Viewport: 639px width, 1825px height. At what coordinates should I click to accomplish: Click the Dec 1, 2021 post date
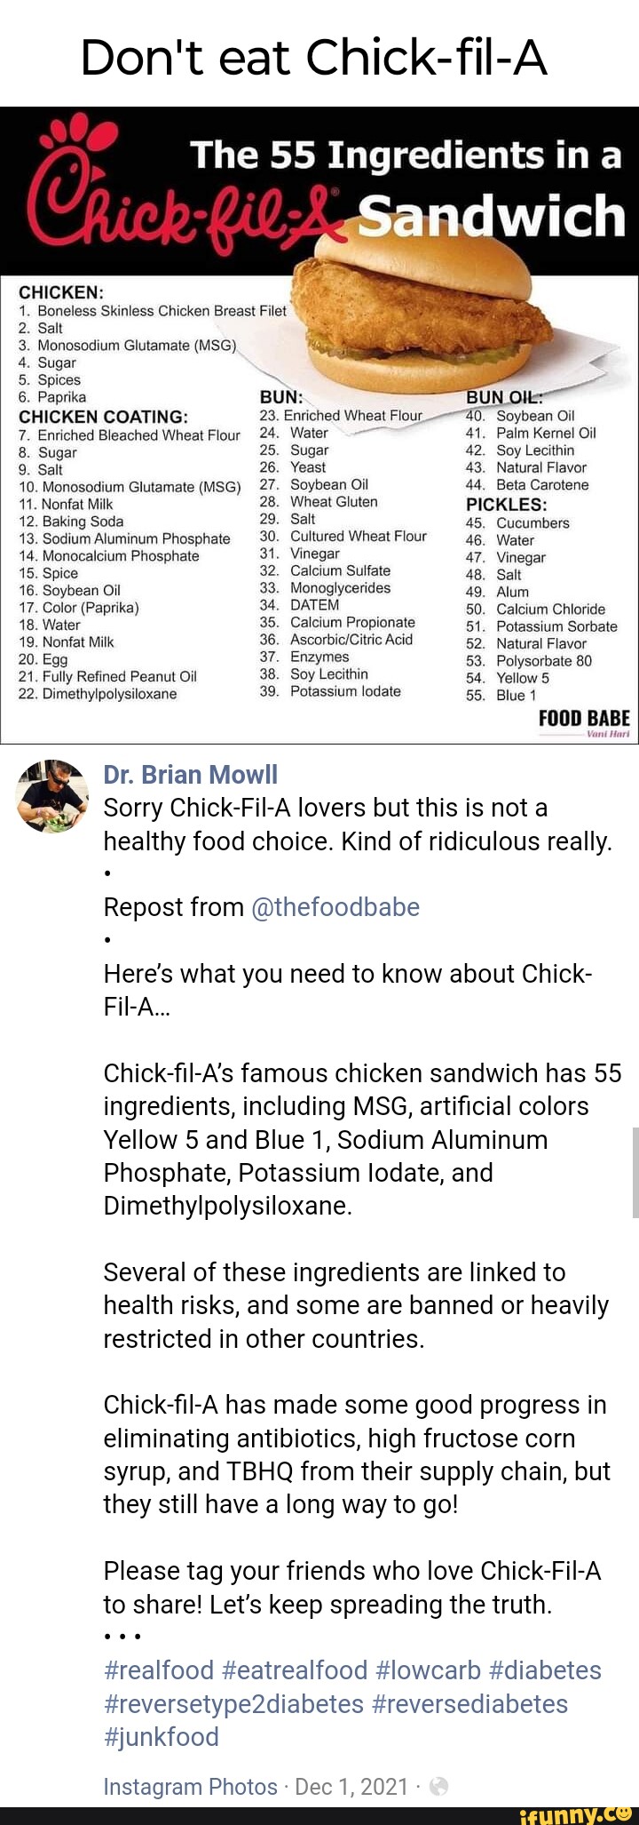point(351,1787)
